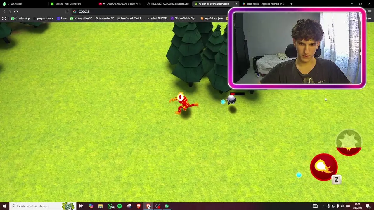Click the streamer webcam overlay
This screenshot has width=374, height=210.
(x=297, y=48)
